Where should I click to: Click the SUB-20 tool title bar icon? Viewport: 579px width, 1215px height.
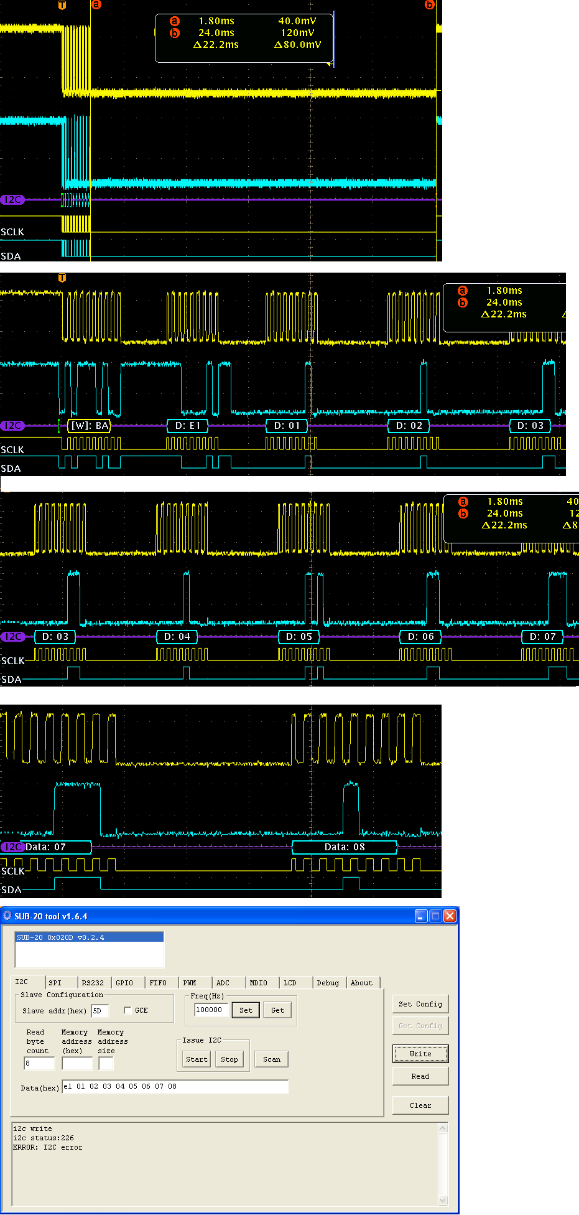click(7, 916)
